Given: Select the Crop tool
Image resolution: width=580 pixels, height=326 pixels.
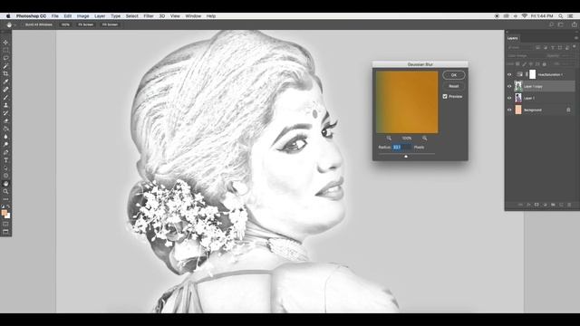Looking at the screenshot, I should click(5, 73).
